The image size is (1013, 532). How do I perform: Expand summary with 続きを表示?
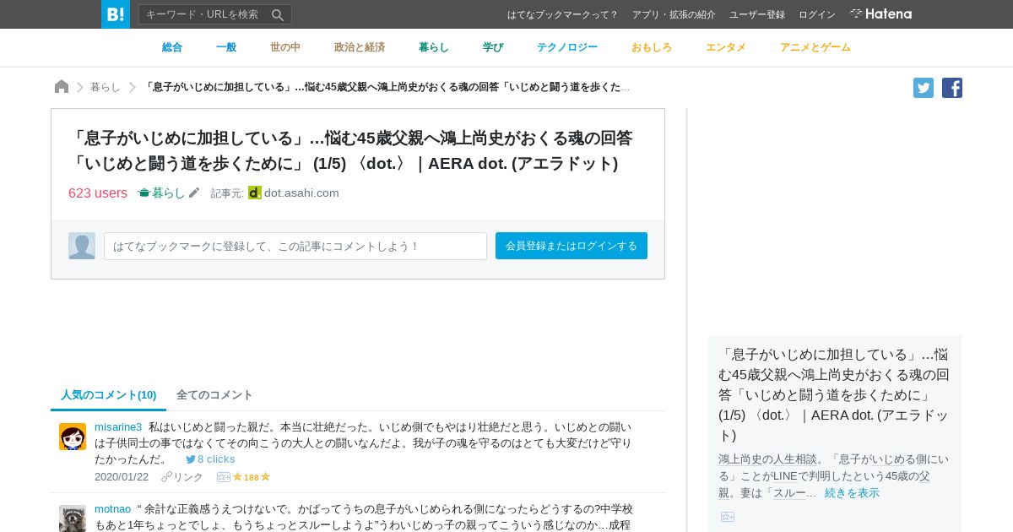[852, 493]
